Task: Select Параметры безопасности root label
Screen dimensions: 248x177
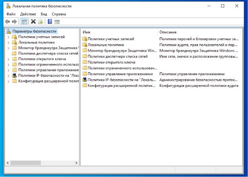Action: [x=35, y=31]
